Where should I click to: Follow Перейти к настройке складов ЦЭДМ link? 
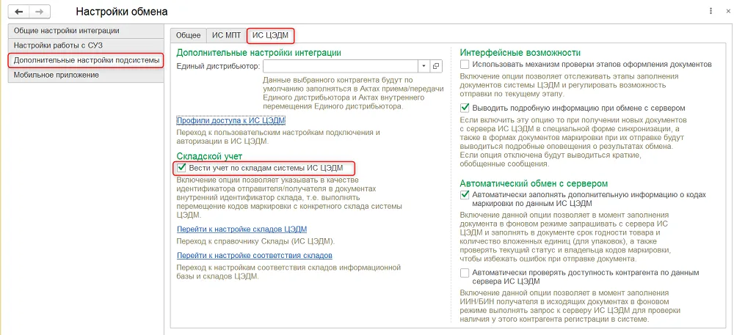coord(241,229)
